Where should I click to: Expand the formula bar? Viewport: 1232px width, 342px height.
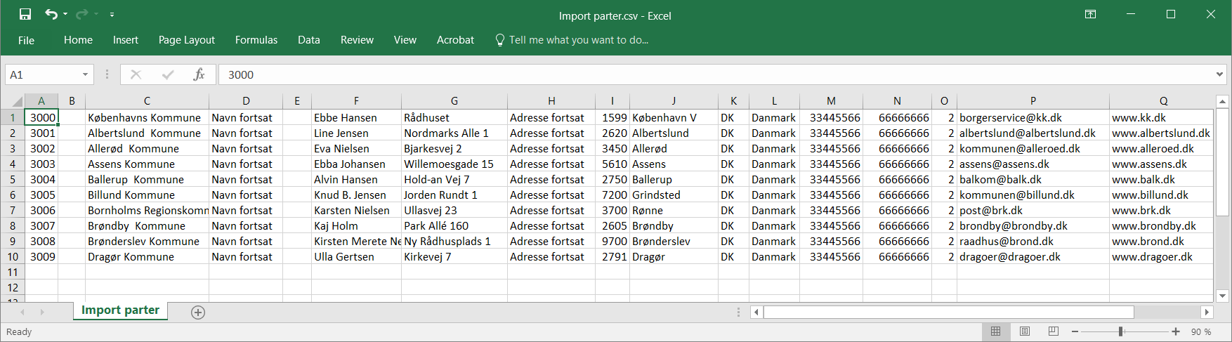pos(1219,74)
